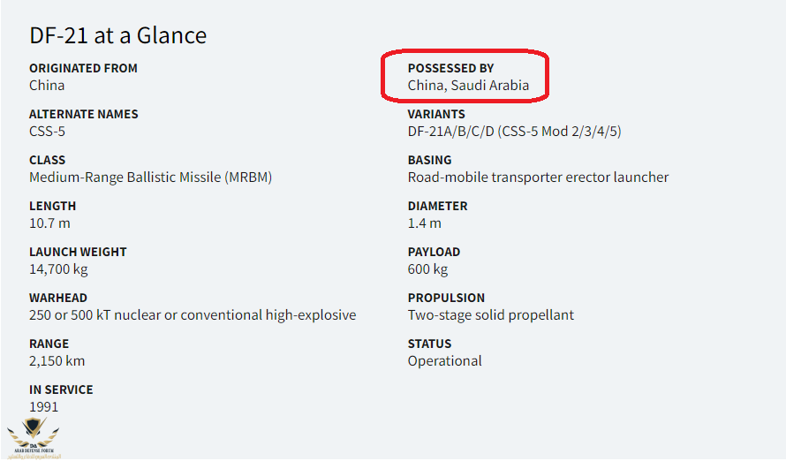Click the 250 or 500 kT warhead description
Image resolution: width=786 pixels, height=461 pixels.
[193, 315]
